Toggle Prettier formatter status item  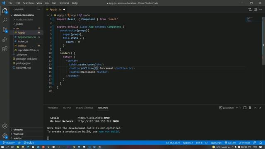click(x=244, y=143)
